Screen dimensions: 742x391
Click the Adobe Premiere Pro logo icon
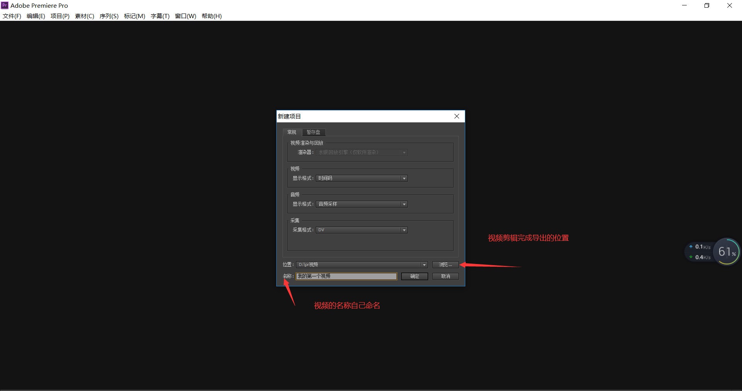click(x=5, y=5)
